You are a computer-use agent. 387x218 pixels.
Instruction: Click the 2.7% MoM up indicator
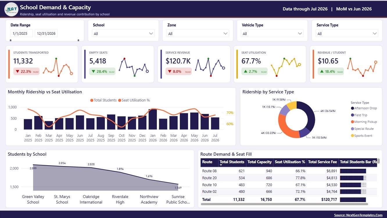[x=255, y=72]
